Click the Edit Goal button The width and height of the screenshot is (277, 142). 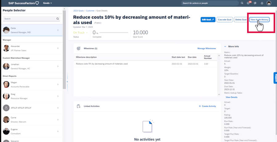[208, 19]
